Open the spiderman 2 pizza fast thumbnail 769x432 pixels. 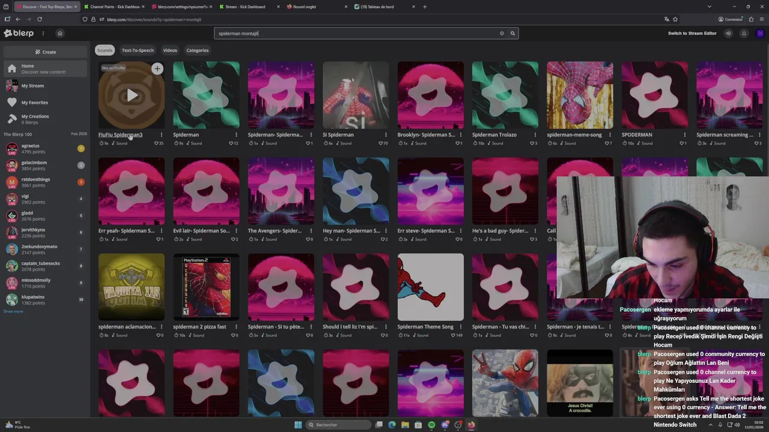[206, 287]
